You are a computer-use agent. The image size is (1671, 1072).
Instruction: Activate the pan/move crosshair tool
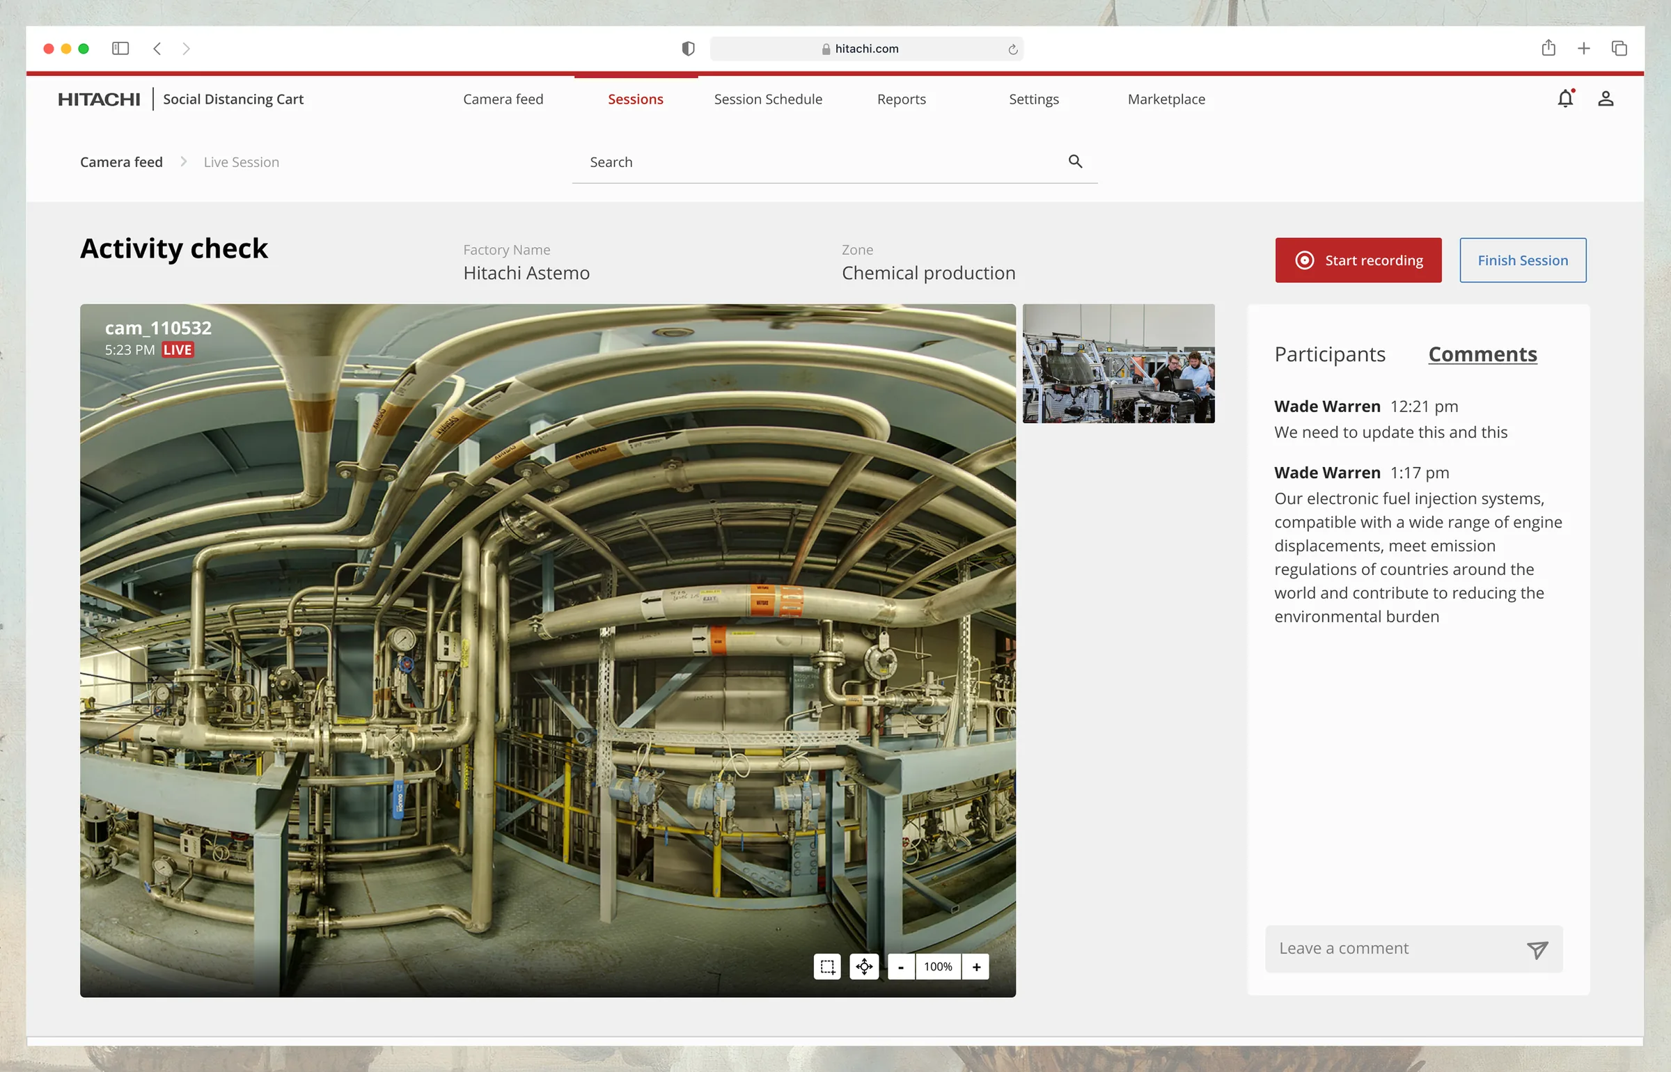point(864,967)
